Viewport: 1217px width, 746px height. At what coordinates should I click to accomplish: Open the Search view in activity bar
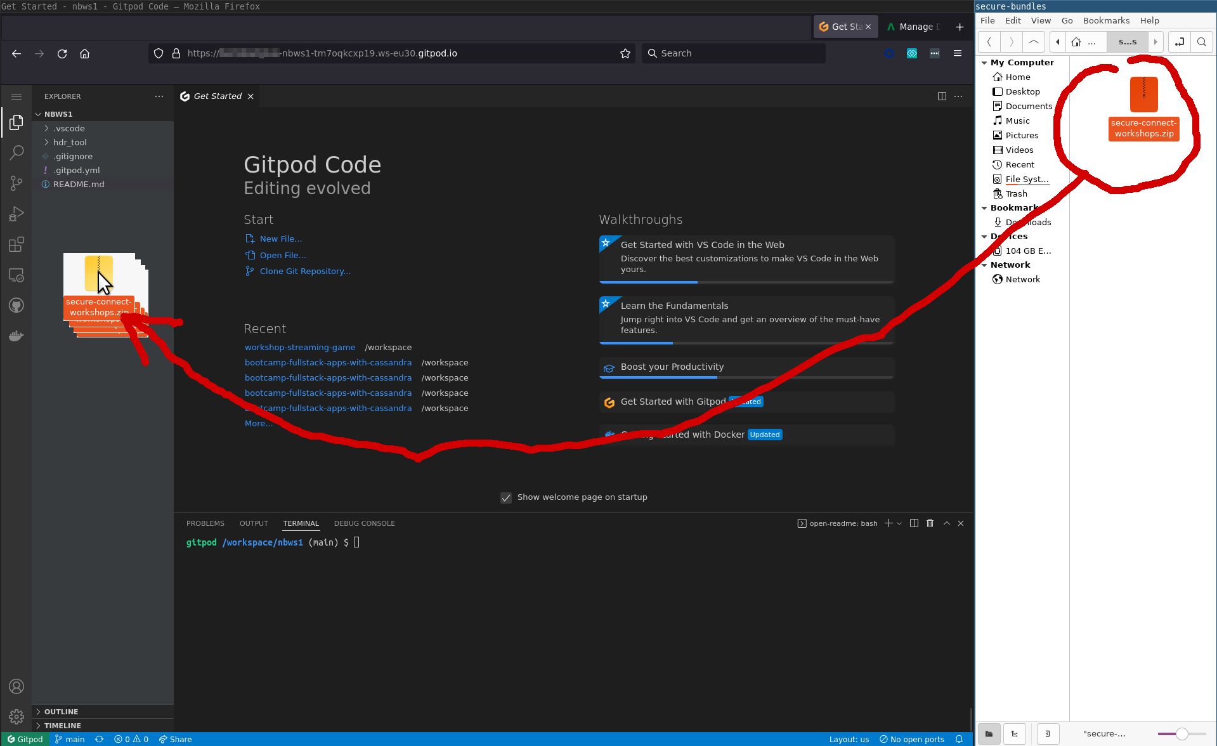pos(16,152)
